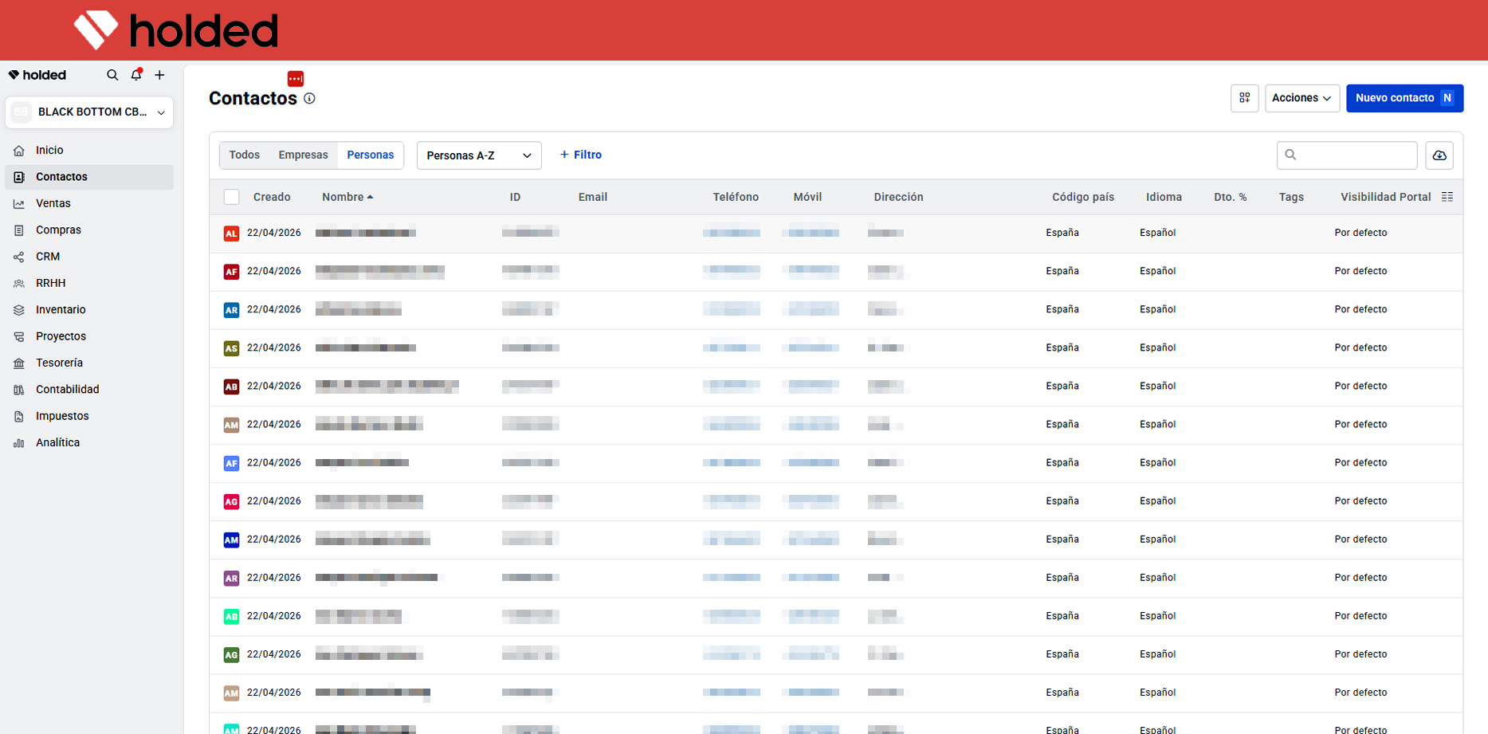Open the sidebar search magnifier icon
This screenshot has height=734, width=1488.
(x=112, y=75)
